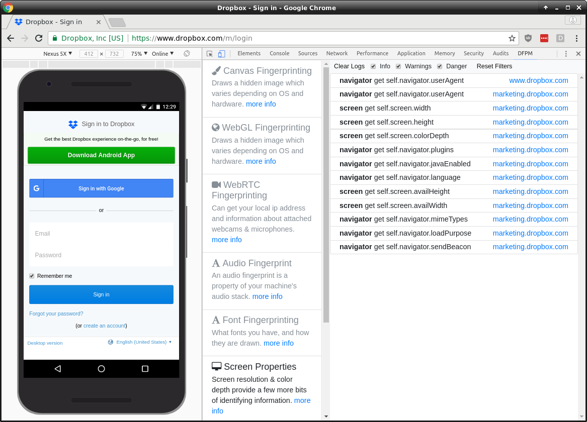This screenshot has height=422, width=587.
Task: Open the gray D extension icon
Action: click(560, 38)
